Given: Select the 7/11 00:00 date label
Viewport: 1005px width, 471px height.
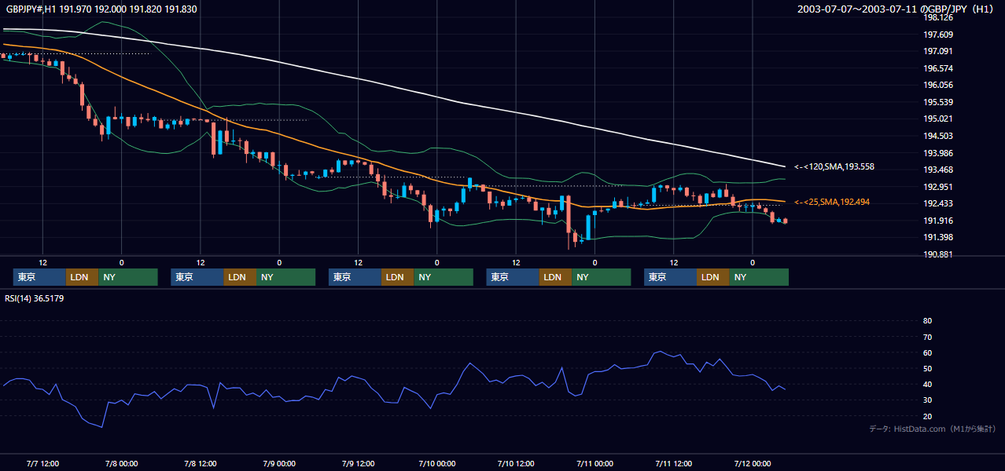Looking at the screenshot, I should (595, 463).
